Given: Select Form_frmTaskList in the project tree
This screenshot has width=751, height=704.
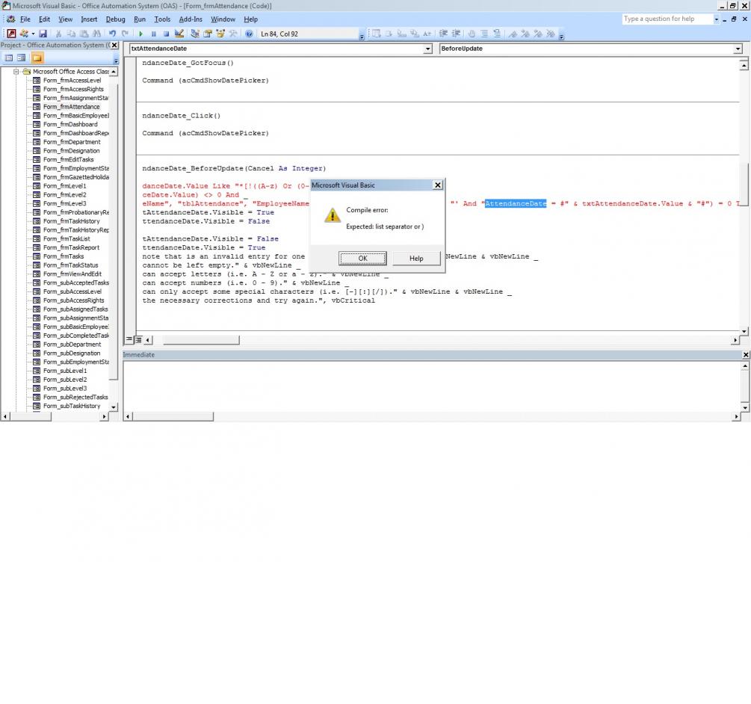Looking at the screenshot, I should (x=67, y=238).
